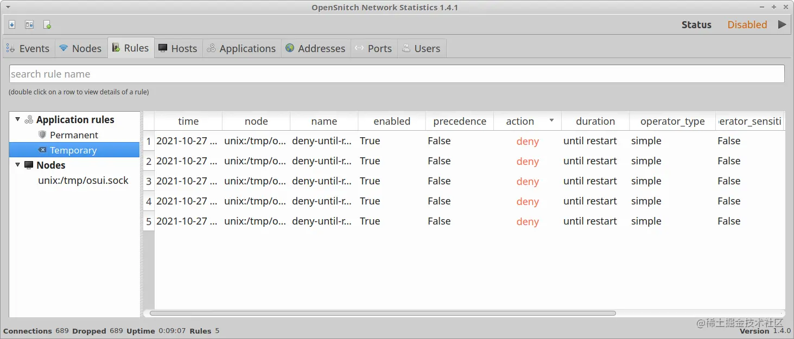Click the deny action in row 5

click(x=528, y=221)
